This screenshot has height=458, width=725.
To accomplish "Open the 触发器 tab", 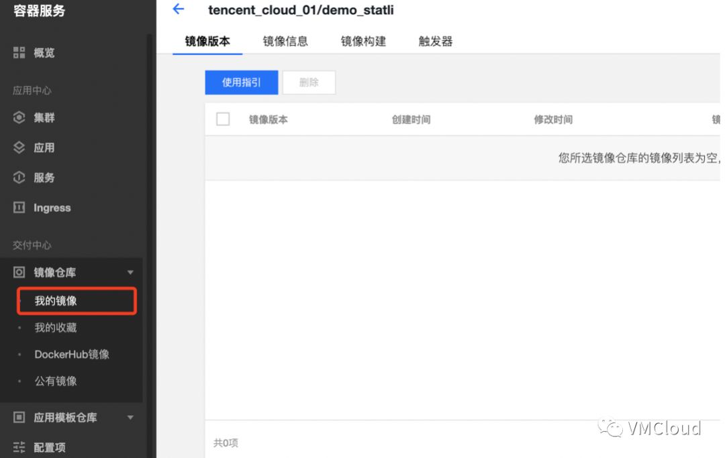I will [x=435, y=41].
